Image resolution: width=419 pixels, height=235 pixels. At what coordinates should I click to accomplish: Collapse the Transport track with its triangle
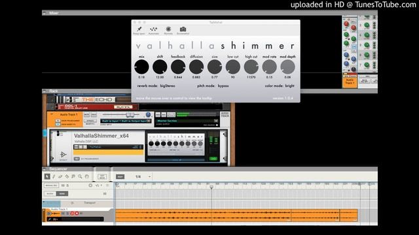click(44, 202)
